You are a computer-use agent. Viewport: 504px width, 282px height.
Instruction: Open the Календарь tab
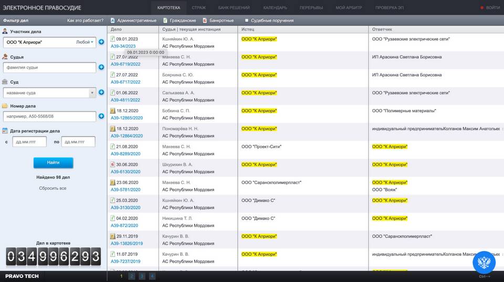point(275,8)
